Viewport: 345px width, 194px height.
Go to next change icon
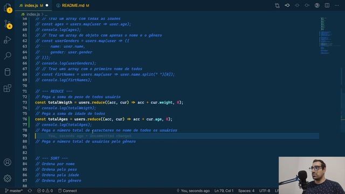point(307,5)
